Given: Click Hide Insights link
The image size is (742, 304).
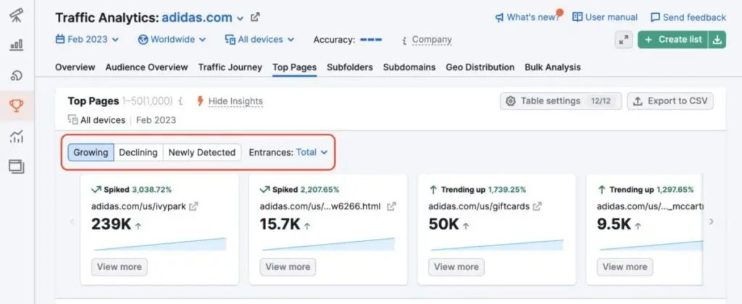Looking at the screenshot, I should point(235,101).
